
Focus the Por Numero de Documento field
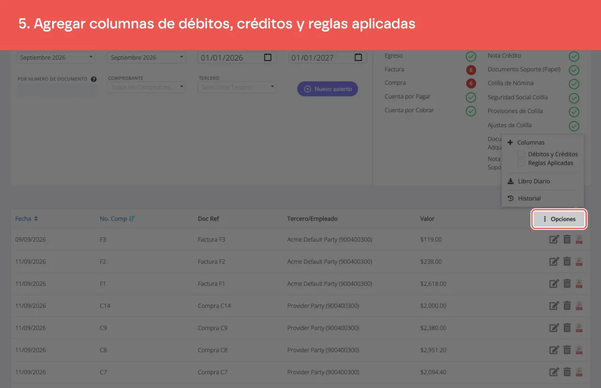(56, 90)
